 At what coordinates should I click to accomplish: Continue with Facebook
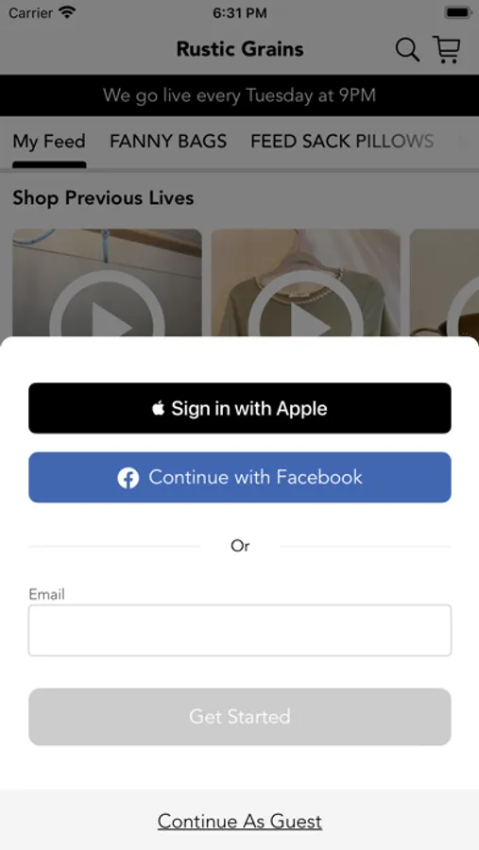click(240, 478)
